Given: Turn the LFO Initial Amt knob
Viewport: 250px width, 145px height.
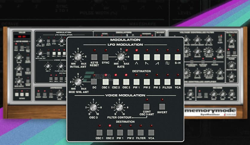Looking at the screenshot, I should click(x=78, y=56).
